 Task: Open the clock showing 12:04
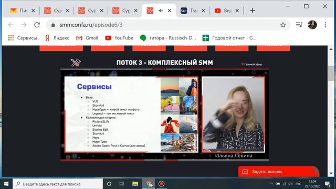click(313, 184)
